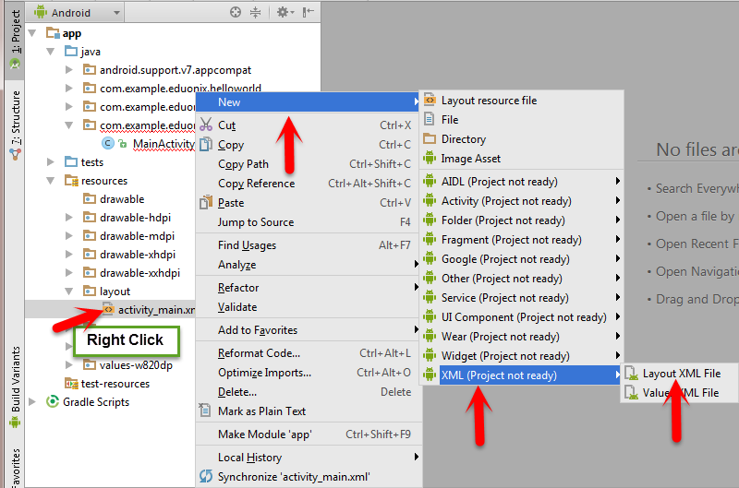This screenshot has height=488, width=739.
Task: Collapse the java folder node
Action: tap(51, 52)
